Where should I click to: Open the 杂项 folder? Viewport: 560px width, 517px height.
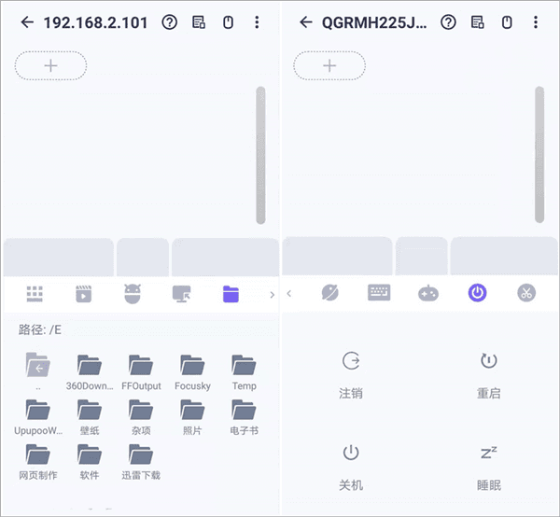click(141, 417)
